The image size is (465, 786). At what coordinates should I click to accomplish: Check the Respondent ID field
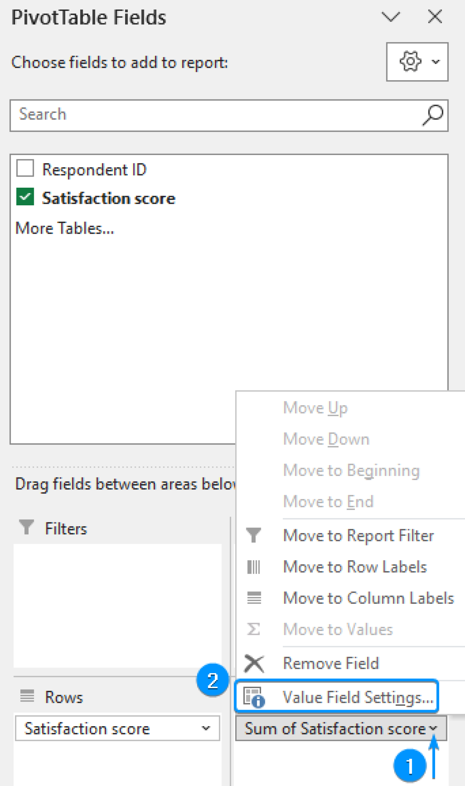pyautogui.click(x=24, y=169)
